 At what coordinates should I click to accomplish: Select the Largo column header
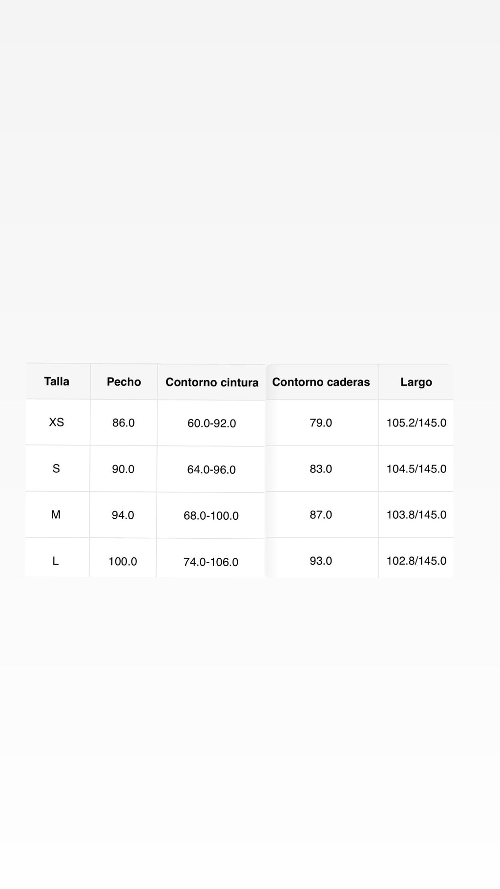click(x=416, y=382)
